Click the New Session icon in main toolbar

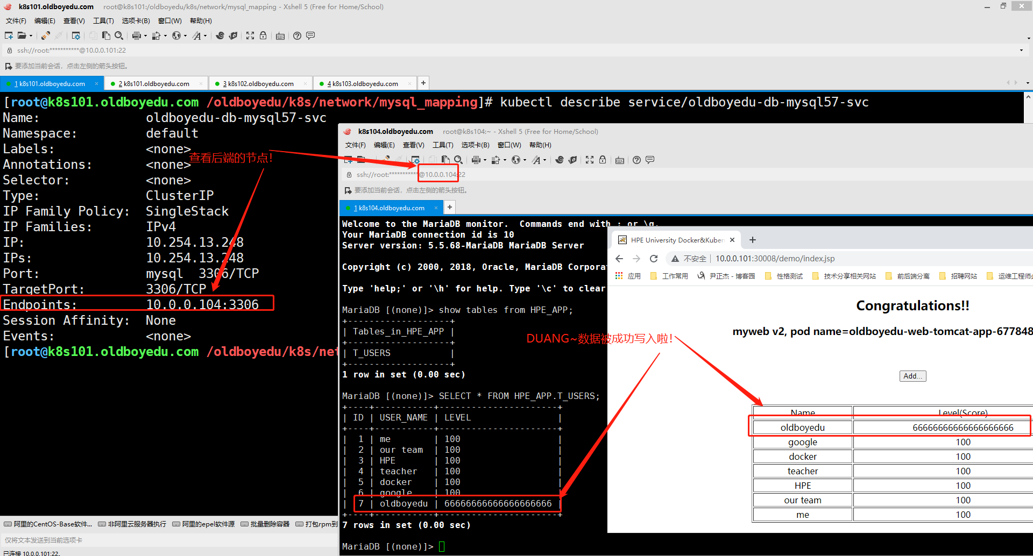9,35
